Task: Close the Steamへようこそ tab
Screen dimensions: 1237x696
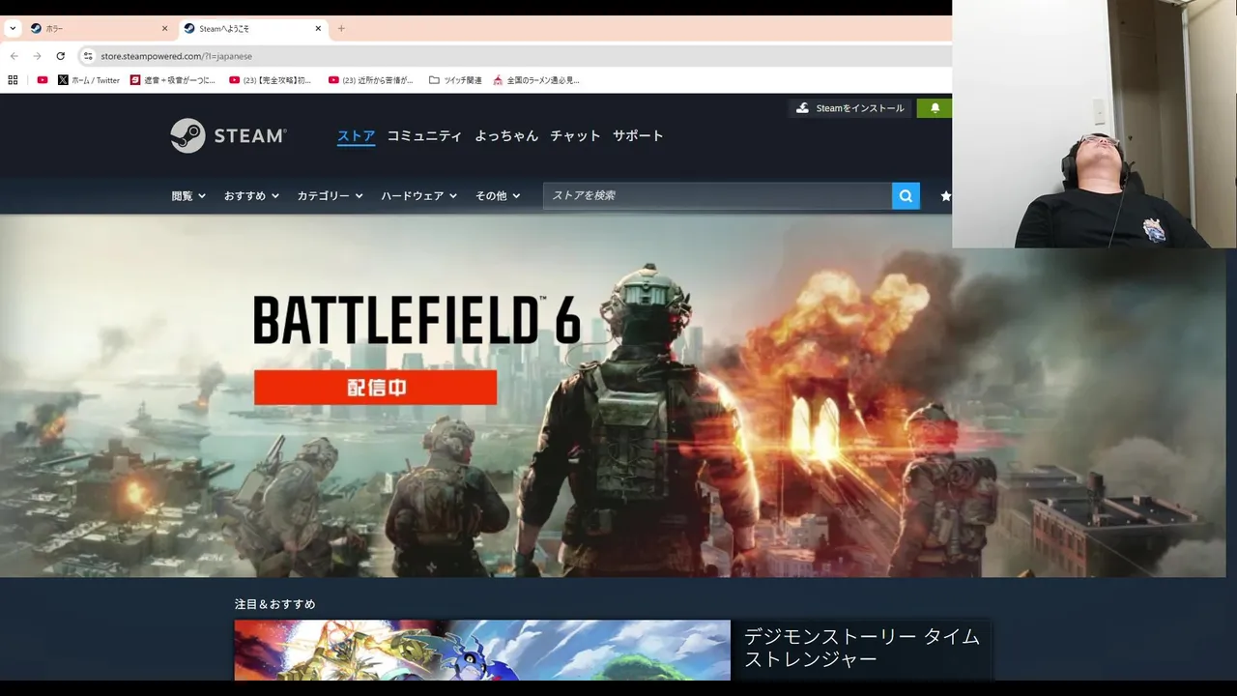Action: click(x=318, y=28)
